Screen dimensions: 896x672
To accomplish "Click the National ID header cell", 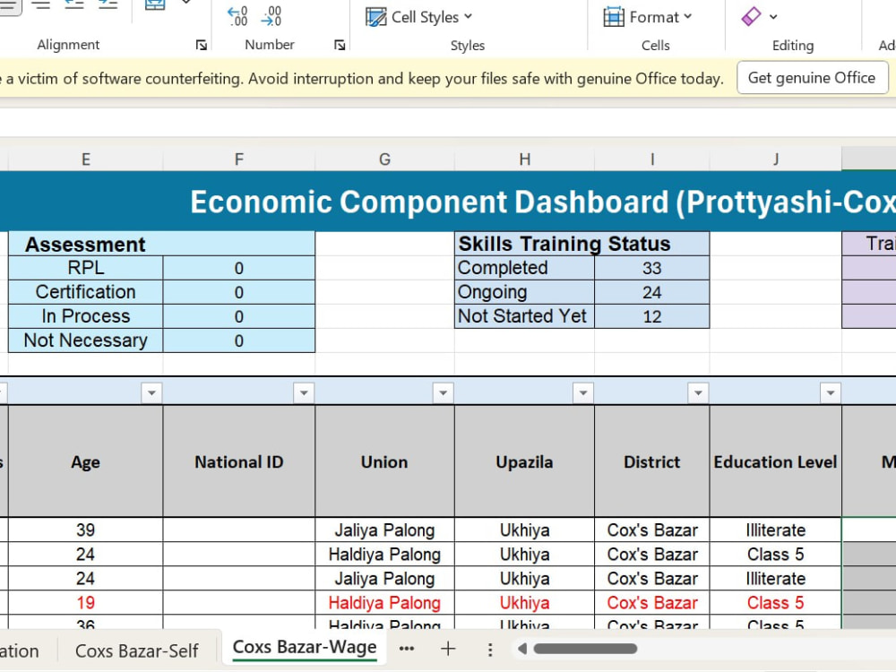I will [x=239, y=461].
